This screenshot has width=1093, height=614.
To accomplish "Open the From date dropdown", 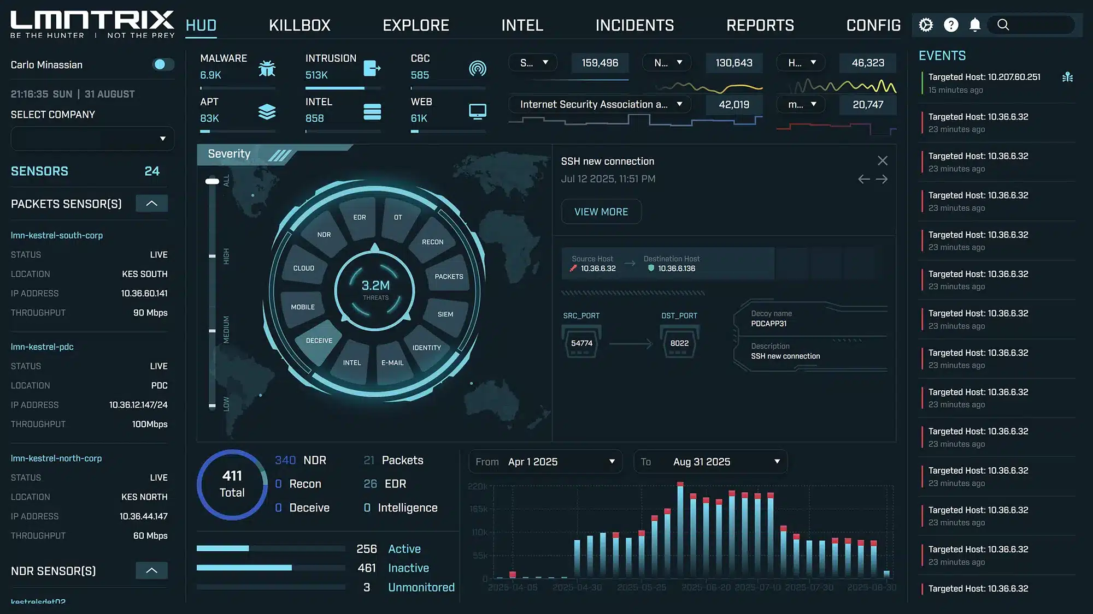I will click(x=545, y=462).
